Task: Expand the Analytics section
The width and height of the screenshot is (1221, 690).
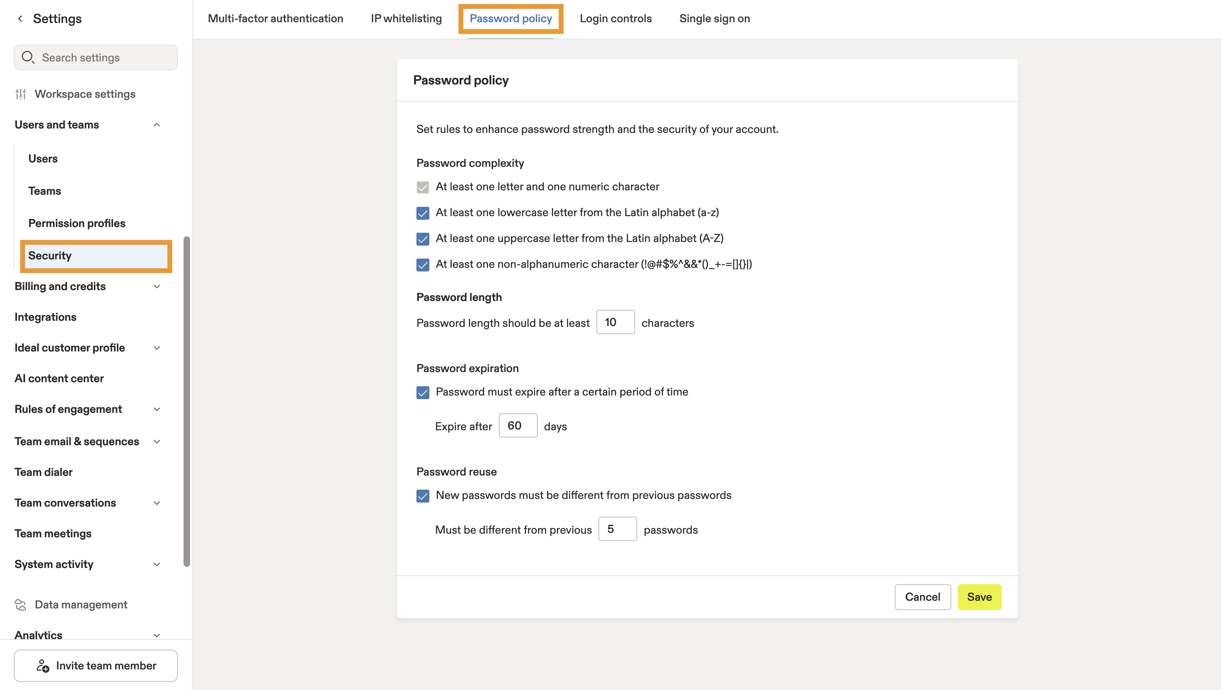Action: coord(157,635)
